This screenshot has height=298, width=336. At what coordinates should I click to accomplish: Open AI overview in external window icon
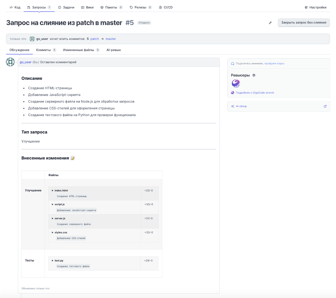click(x=325, y=106)
